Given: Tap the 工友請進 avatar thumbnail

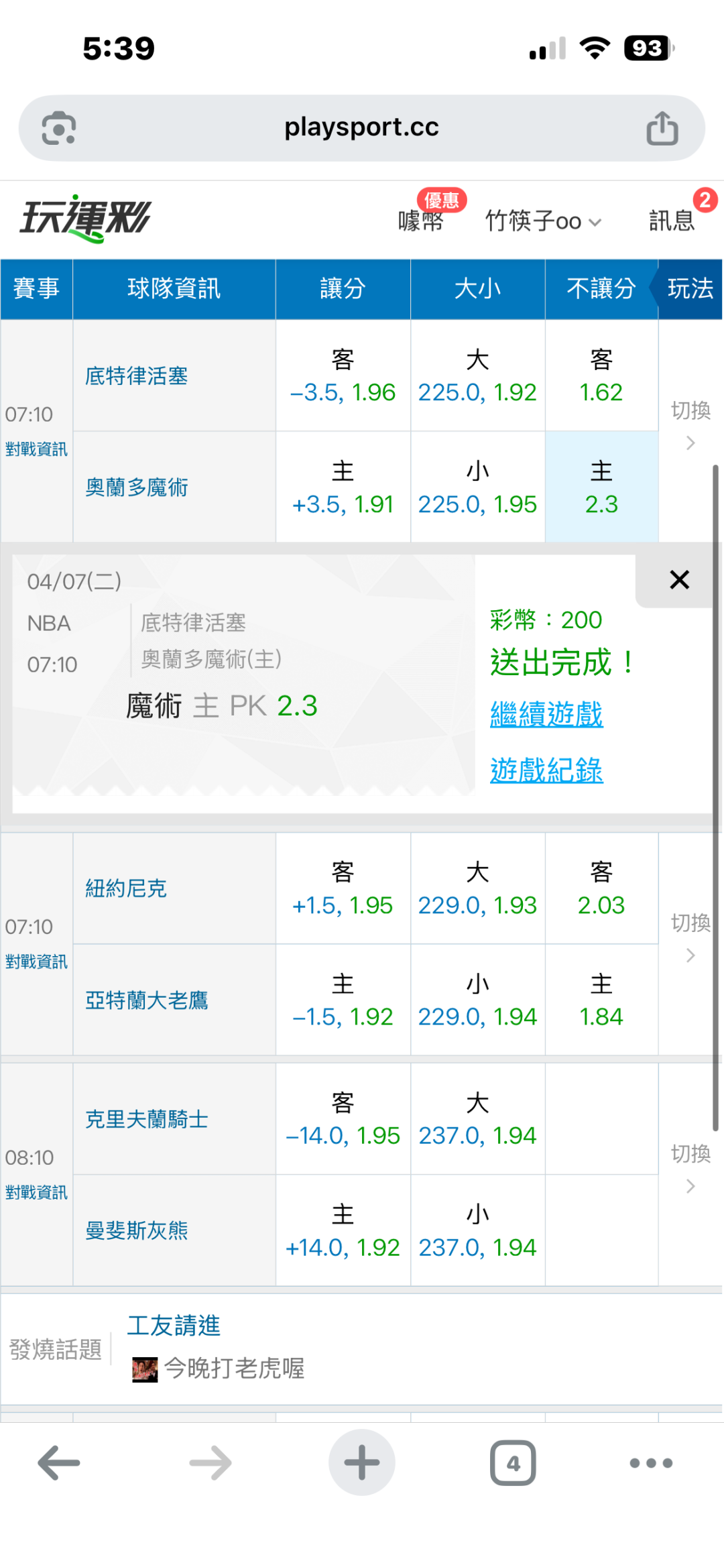Looking at the screenshot, I should (x=145, y=1369).
